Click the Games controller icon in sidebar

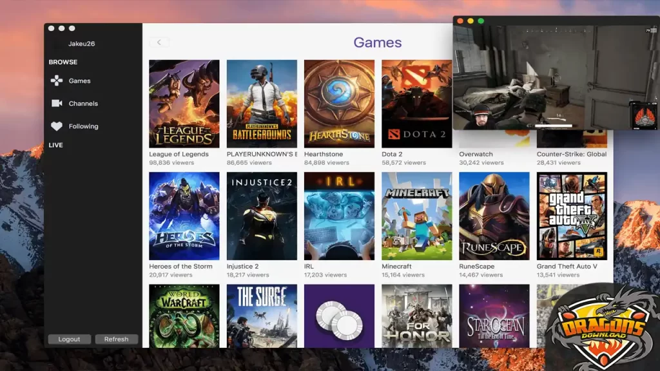[x=57, y=81]
